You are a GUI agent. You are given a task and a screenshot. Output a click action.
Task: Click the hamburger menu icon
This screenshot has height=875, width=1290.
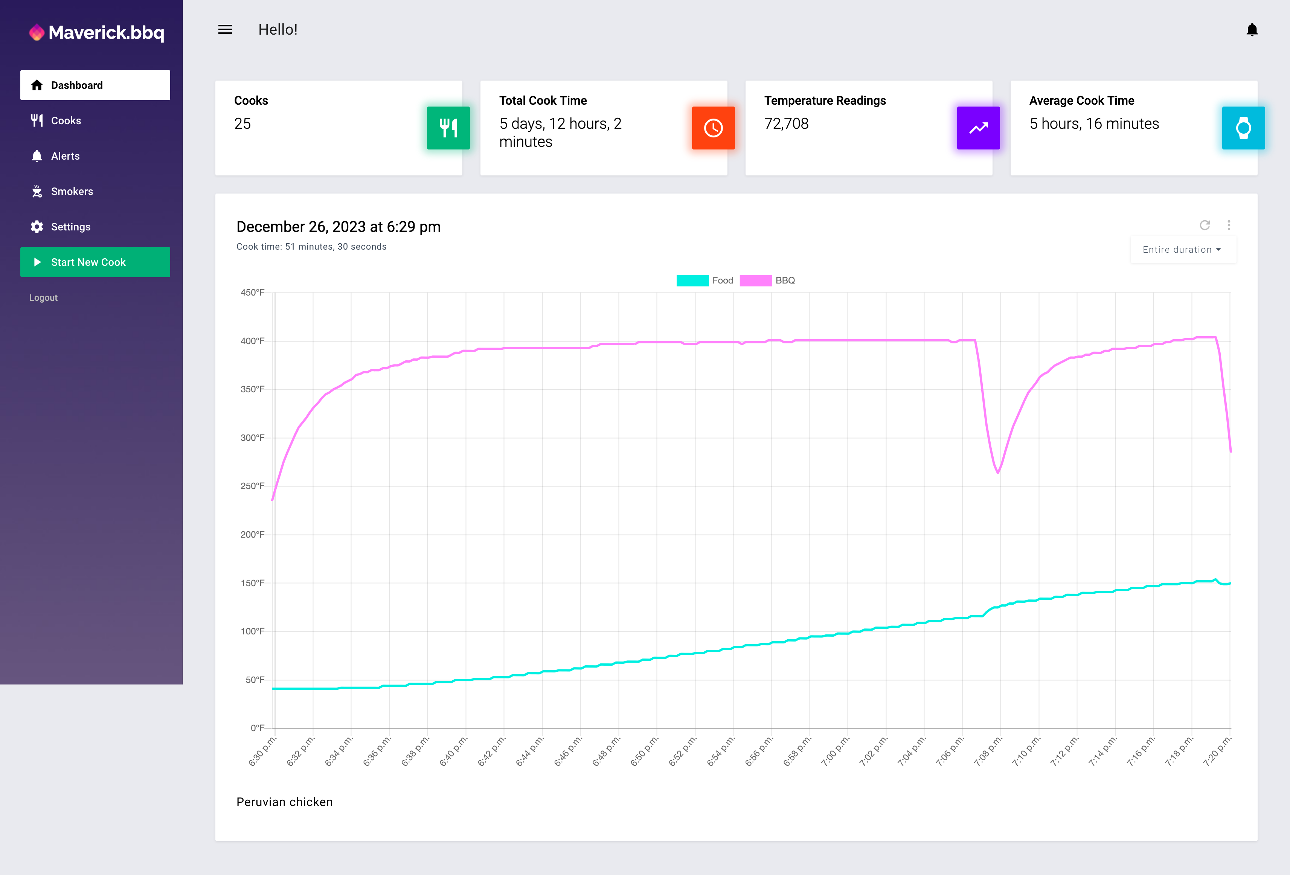tap(225, 29)
